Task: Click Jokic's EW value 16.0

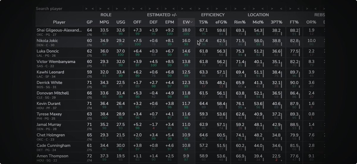Action: (186, 41)
